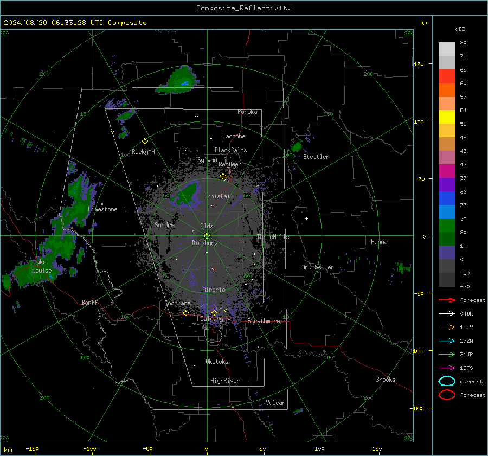Click the Strathmore town label
The image size is (488, 456).
[264, 321]
